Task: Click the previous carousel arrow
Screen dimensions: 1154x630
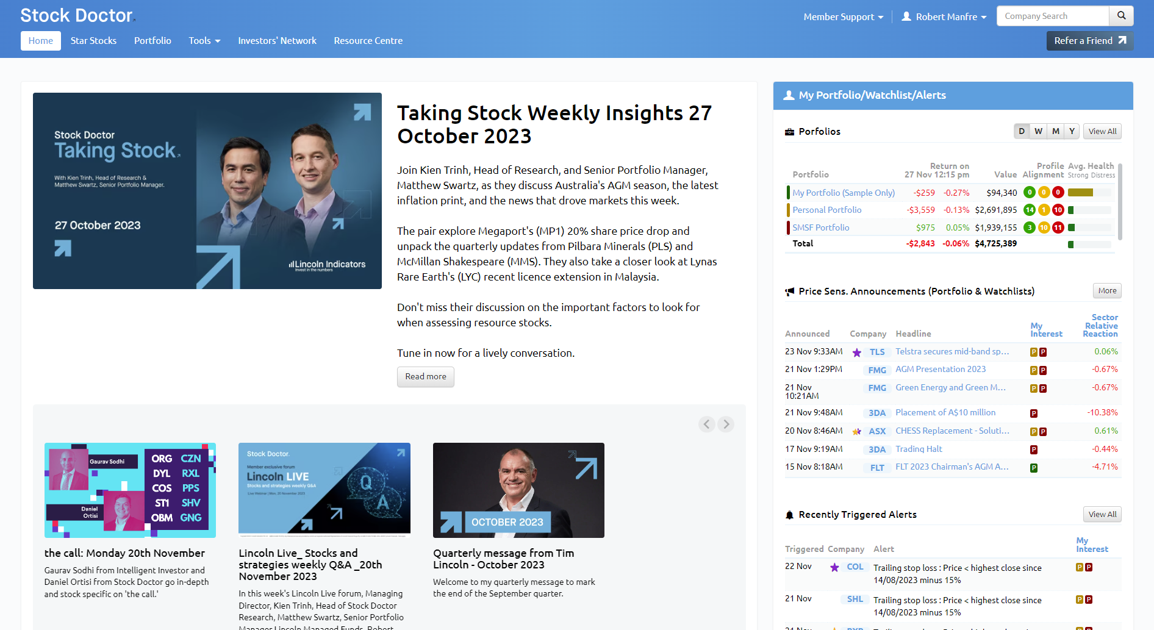Action: 707,424
